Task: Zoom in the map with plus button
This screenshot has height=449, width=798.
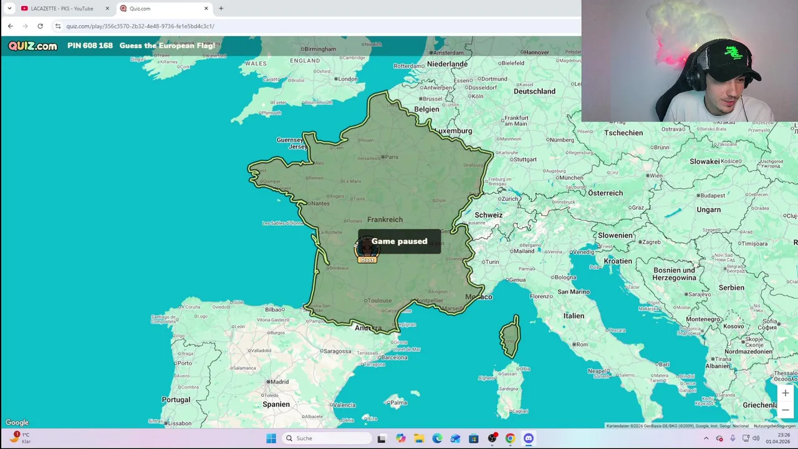Action: point(785,393)
